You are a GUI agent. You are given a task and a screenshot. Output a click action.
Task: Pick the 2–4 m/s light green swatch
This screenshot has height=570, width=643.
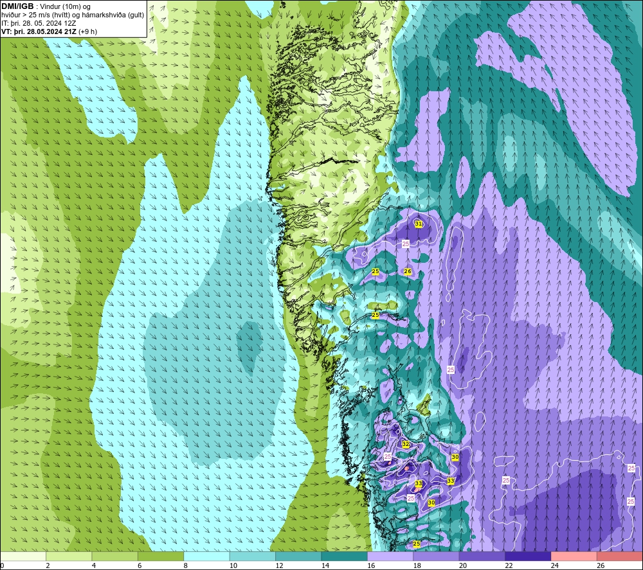click(69, 556)
